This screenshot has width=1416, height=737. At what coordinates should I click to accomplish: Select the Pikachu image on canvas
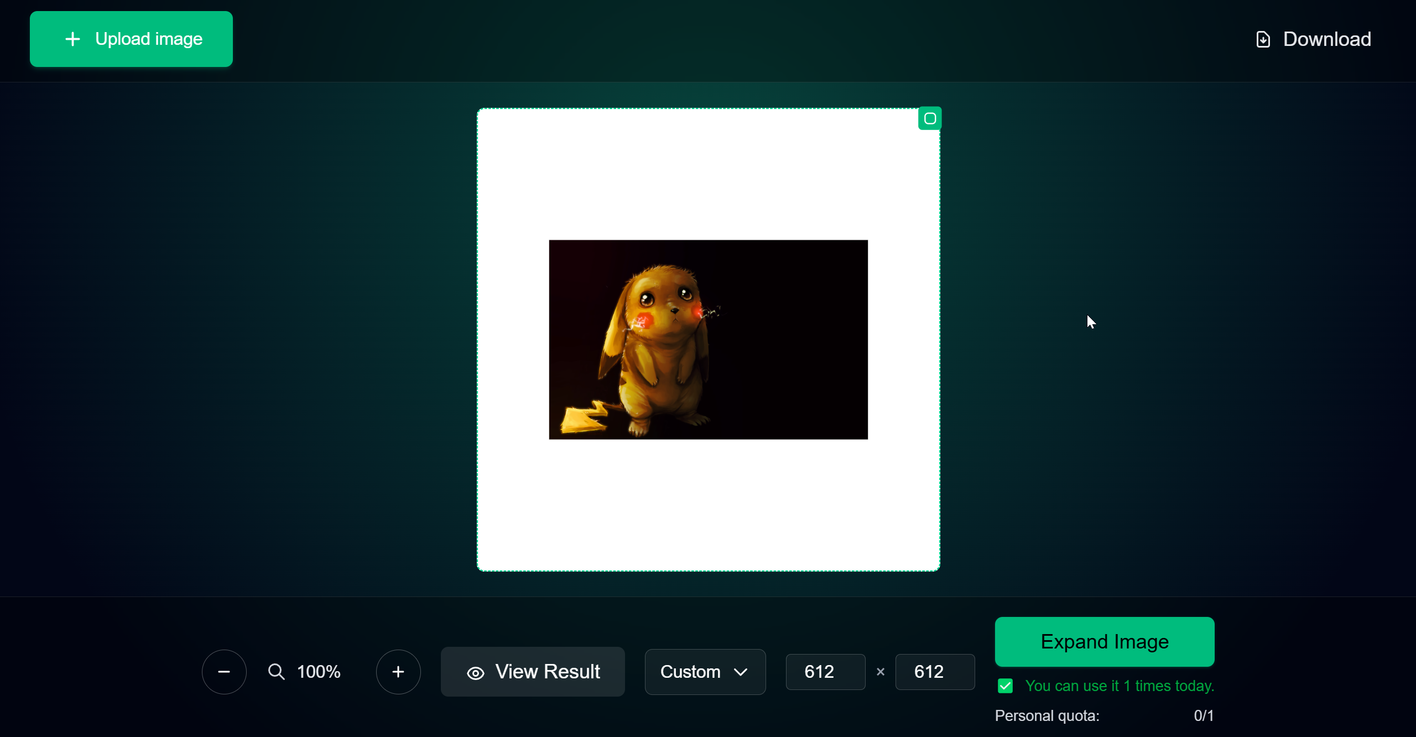click(x=709, y=340)
